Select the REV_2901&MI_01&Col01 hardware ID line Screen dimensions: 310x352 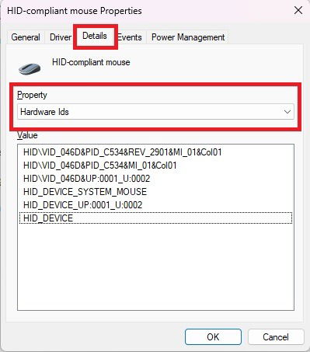(x=123, y=152)
